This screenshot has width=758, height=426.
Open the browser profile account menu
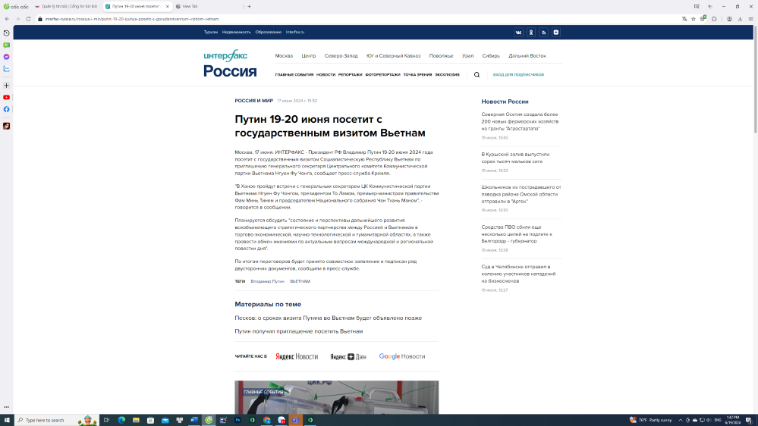(729, 19)
